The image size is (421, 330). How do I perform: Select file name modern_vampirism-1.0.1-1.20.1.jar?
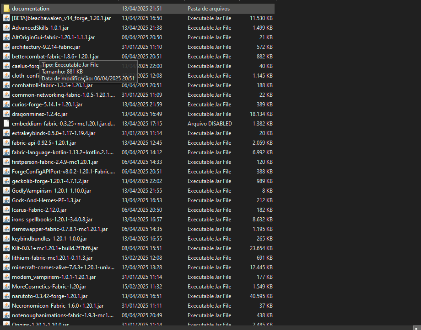point(54,277)
